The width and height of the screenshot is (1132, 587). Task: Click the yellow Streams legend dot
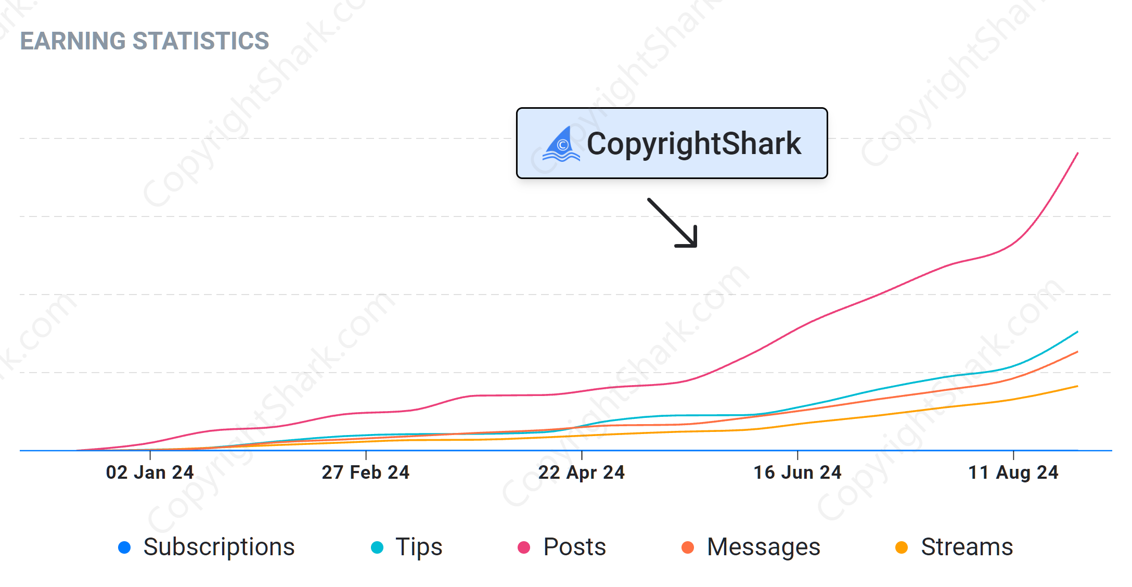tap(902, 547)
